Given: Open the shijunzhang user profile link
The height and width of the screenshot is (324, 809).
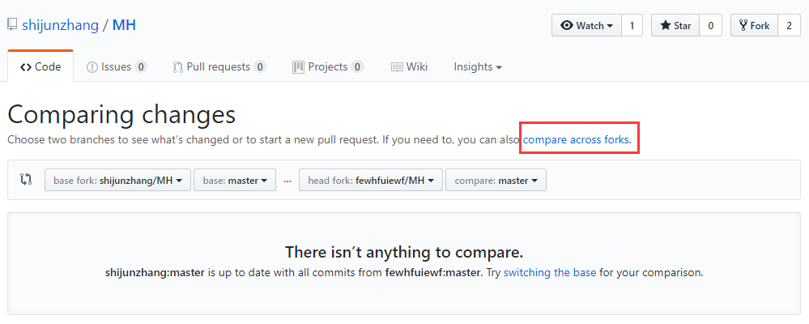Looking at the screenshot, I should click(x=61, y=25).
